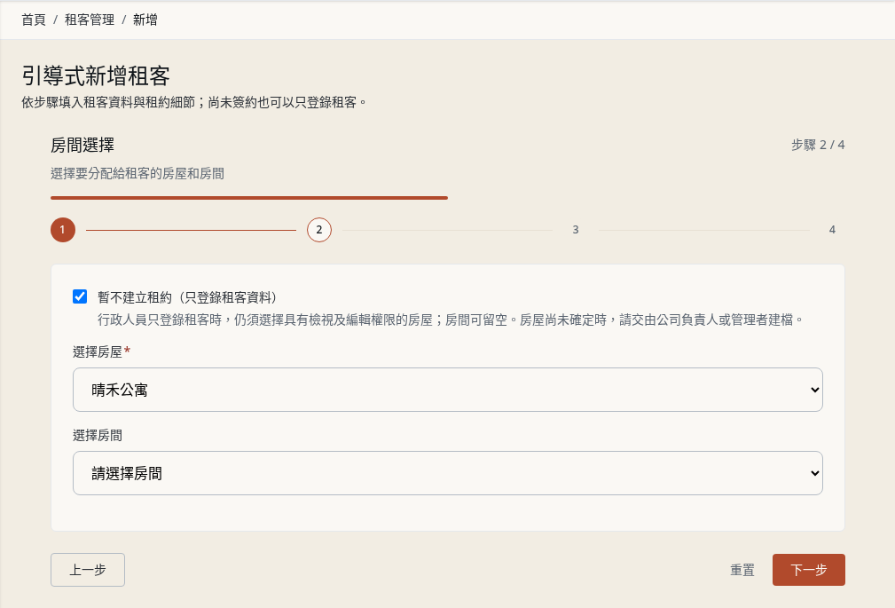895x608 pixels.
Task: Uncheck 暫不建立租約 checkbox
Action: 80,296
